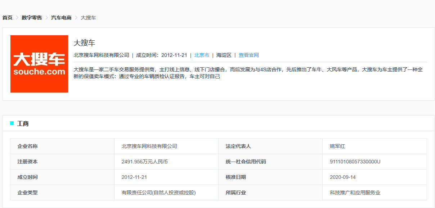Select company name 北京搜车网科技有限公司 in header
The width and height of the screenshot is (435, 208).
tap(102, 55)
